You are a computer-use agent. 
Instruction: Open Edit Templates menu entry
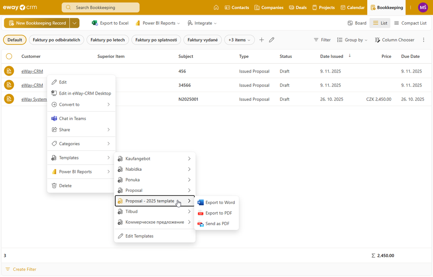point(139,236)
